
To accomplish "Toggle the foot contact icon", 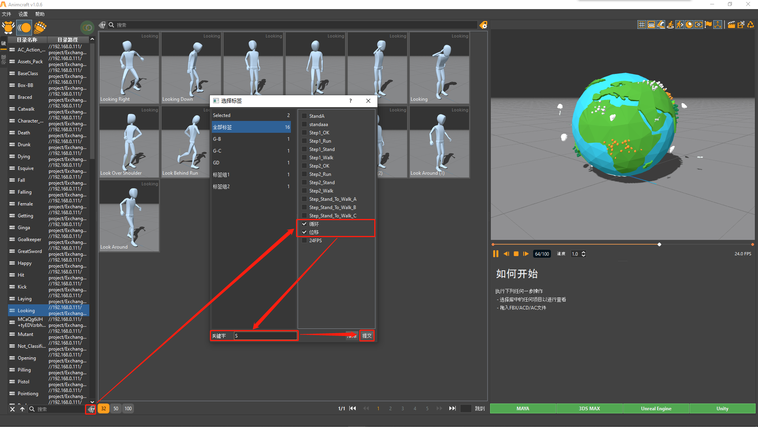I will pyautogui.click(x=661, y=25).
